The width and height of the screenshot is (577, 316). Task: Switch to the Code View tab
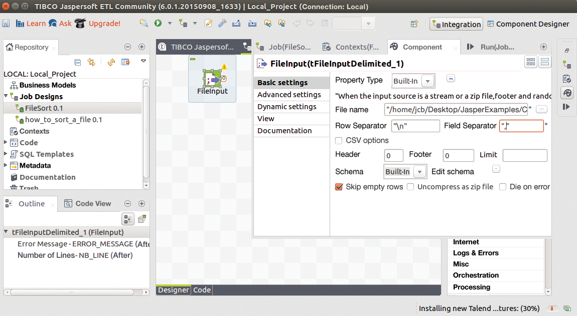coord(88,203)
